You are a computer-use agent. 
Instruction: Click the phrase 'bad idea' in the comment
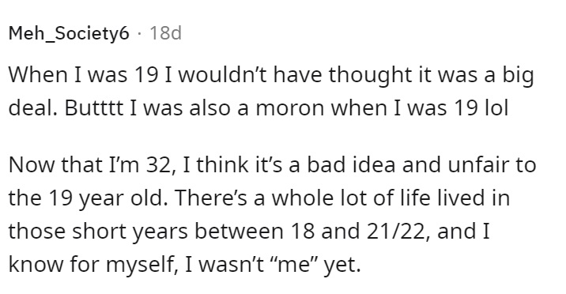coord(350,164)
